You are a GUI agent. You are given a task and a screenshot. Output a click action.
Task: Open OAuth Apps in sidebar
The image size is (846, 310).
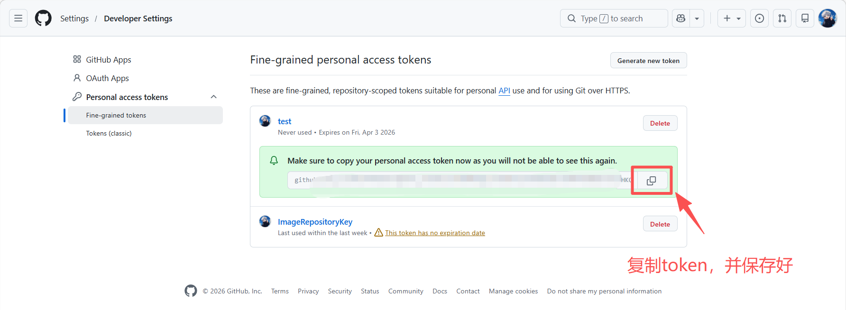(107, 78)
